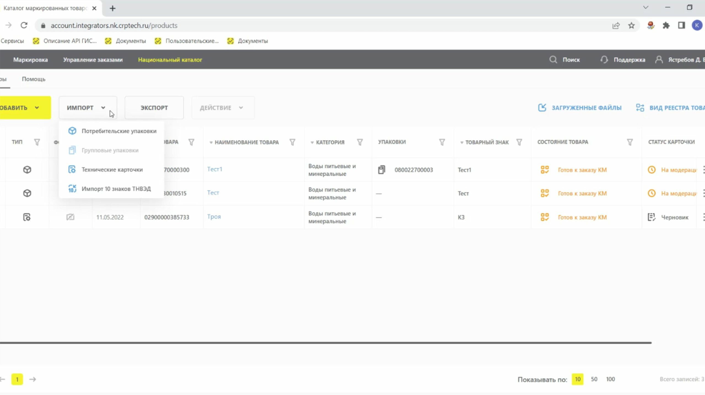
Task: Open the browser profile avatar K
Action: pyautogui.click(x=697, y=26)
